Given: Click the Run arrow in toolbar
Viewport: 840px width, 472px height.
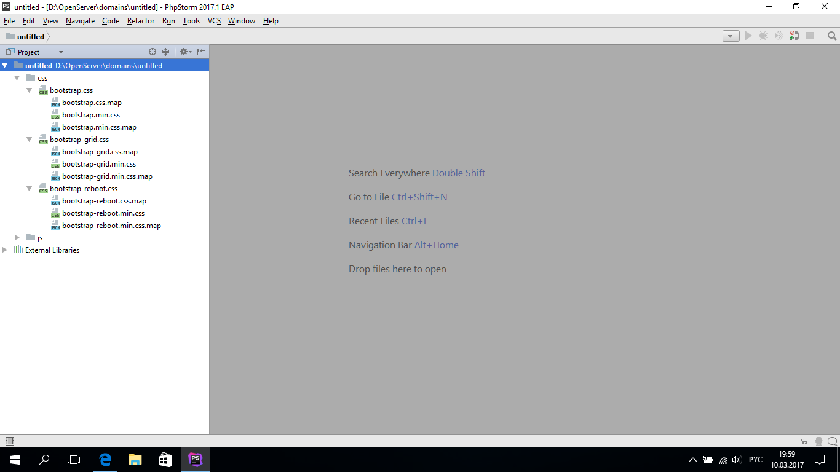Looking at the screenshot, I should tap(748, 36).
